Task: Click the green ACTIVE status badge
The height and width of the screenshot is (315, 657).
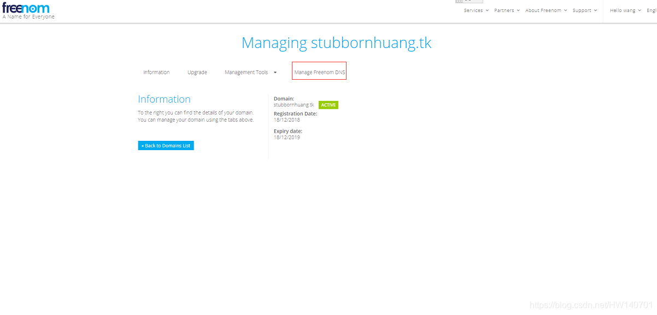Action: point(328,105)
